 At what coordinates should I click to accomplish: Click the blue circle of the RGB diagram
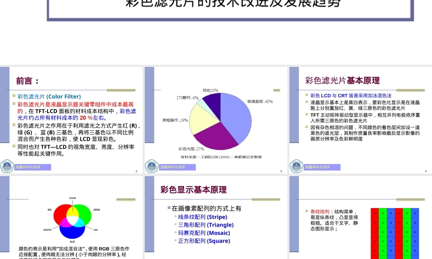point(72,233)
